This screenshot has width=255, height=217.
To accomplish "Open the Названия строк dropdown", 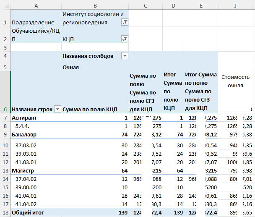I will point(57,109).
